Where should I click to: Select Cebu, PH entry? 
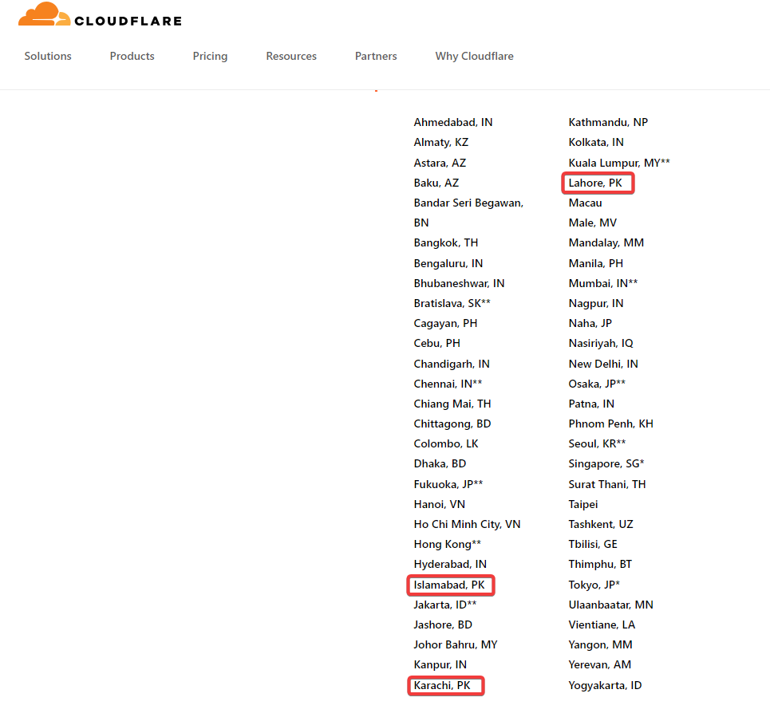[x=437, y=344]
